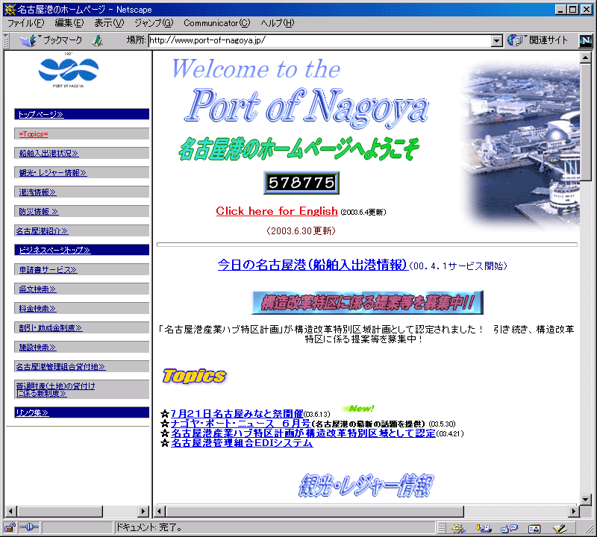
Task: Click inside the URL address field
Action: [x=320, y=40]
